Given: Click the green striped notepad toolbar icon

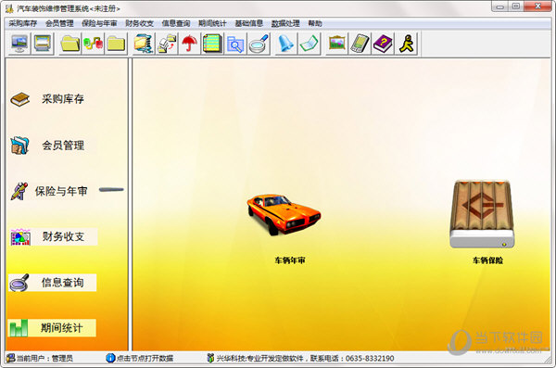Looking at the screenshot, I should pyautogui.click(x=212, y=44).
